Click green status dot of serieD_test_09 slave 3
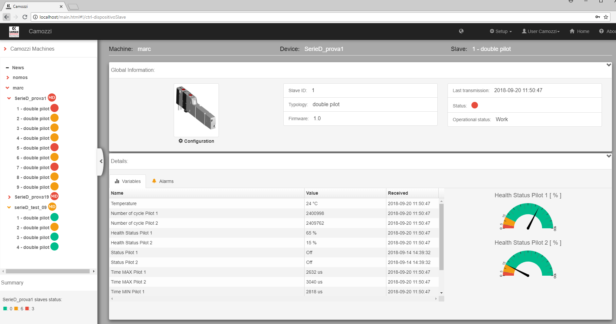Screen dimensions: 616x324 point(55,237)
